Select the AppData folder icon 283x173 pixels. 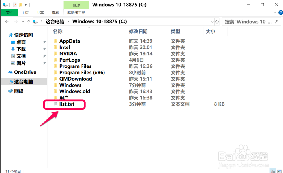click(55, 41)
